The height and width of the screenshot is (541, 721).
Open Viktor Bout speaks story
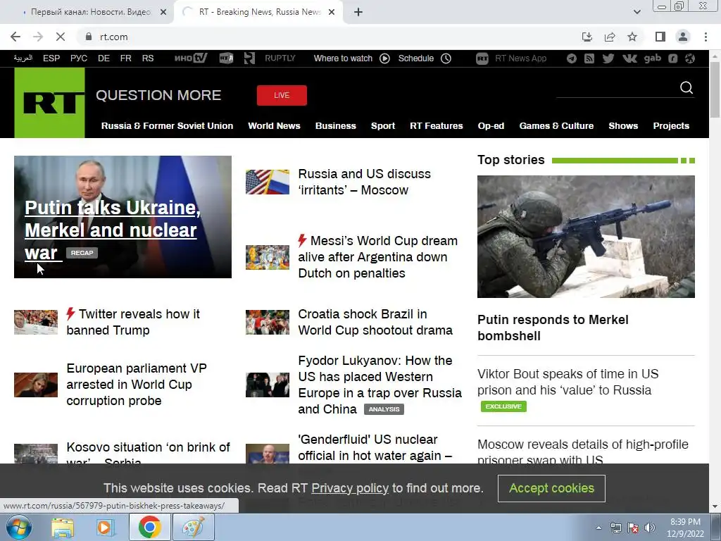pyautogui.click(x=568, y=382)
